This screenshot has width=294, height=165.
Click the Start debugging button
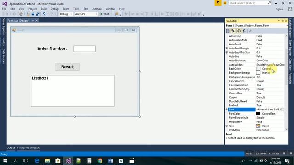(105, 14)
